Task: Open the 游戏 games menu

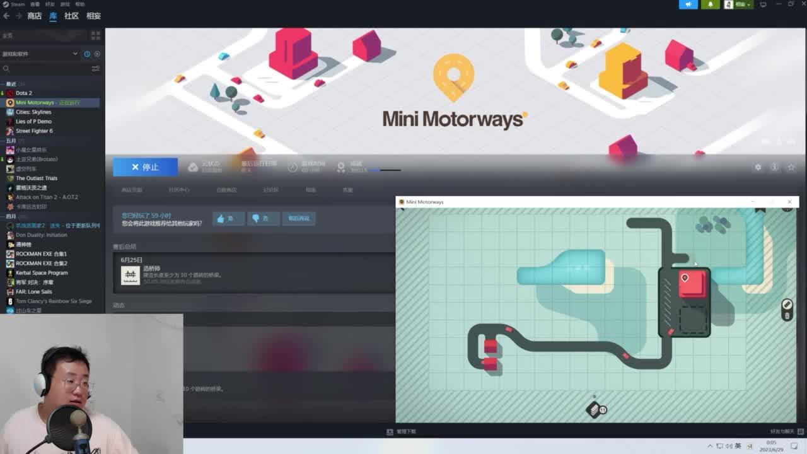Action: pyautogui.click(x=65, y=4)
